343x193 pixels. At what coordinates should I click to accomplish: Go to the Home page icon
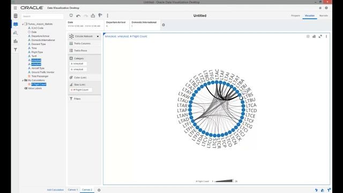tap(320, 8)
